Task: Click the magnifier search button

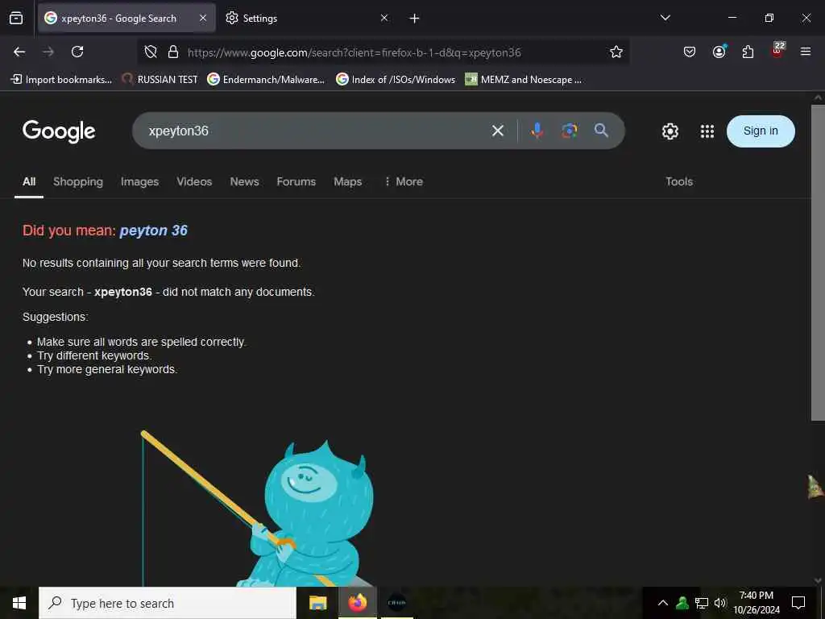Action: click(x=601, y=131)
